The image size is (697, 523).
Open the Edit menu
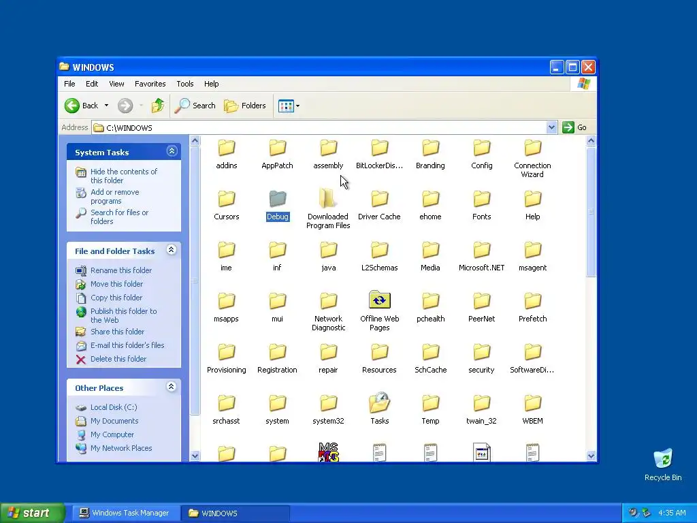coord(92,84)
